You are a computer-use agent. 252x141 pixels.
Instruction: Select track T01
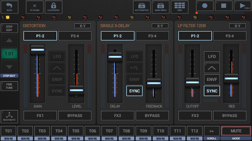click(x=8, y=131)
